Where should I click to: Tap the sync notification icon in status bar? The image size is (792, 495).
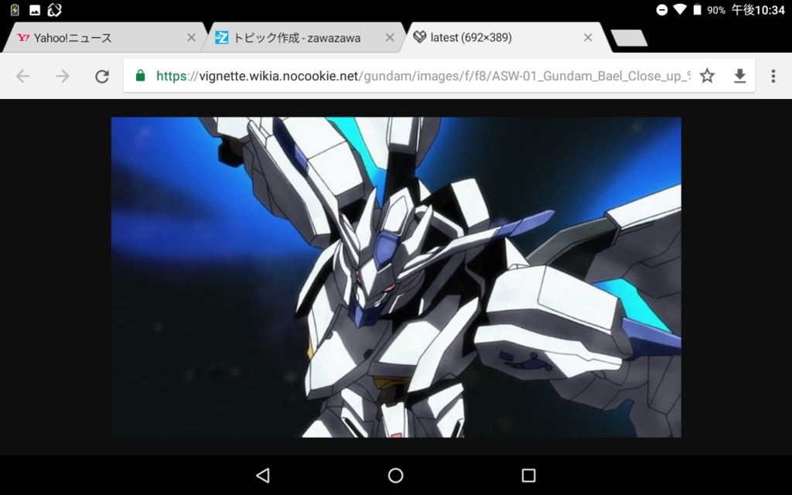[x=55, y=9]
